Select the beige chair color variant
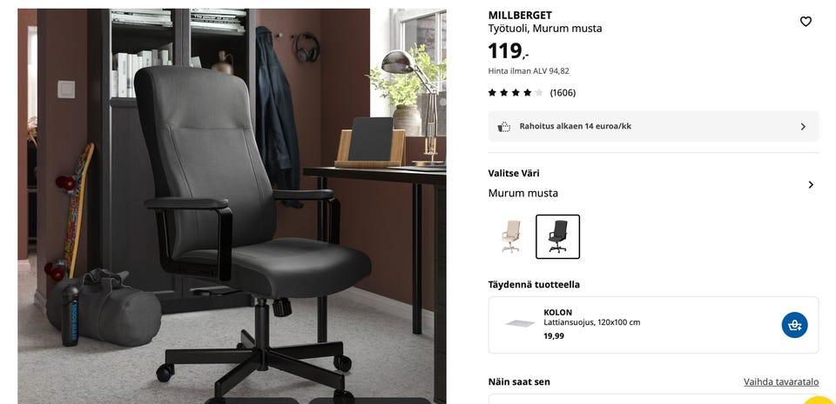The width and height of the screenshot is (836, 404). coord(511,236)
